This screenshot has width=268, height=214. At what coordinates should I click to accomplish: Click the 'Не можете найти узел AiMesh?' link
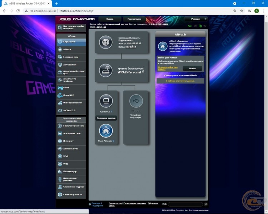168,68
